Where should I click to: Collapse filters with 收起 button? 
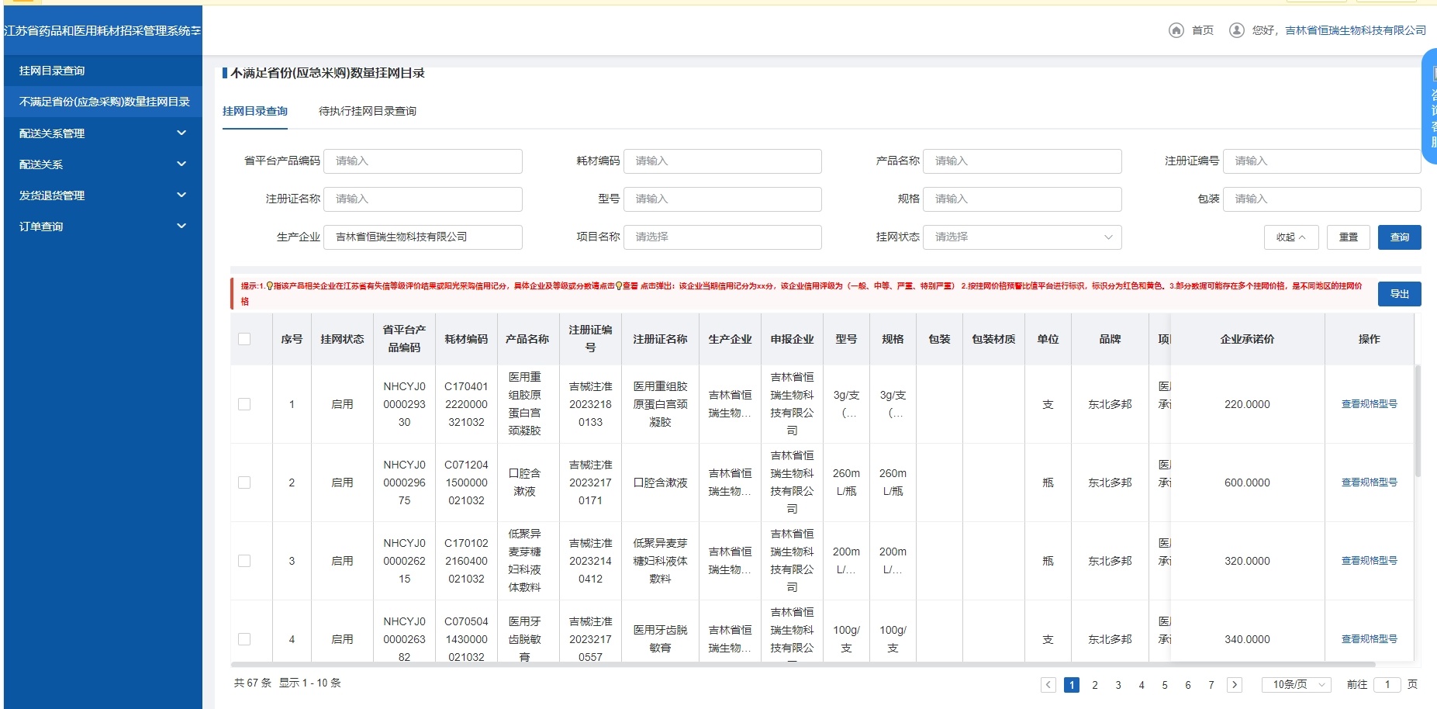tap(1291, 237)
